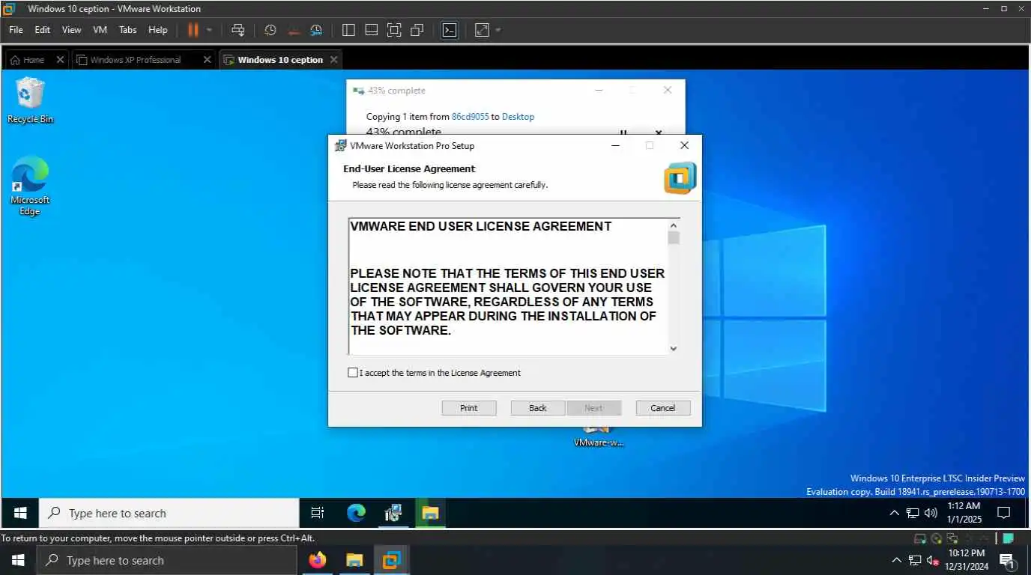Show or hide the library pane
Viewport: 1031px width, 575px height.
click(x=348, y=30)
